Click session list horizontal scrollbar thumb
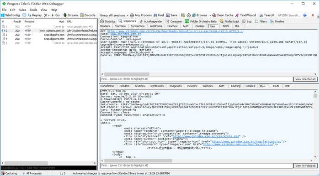320x176 pixels. click(x=27, y=163)
